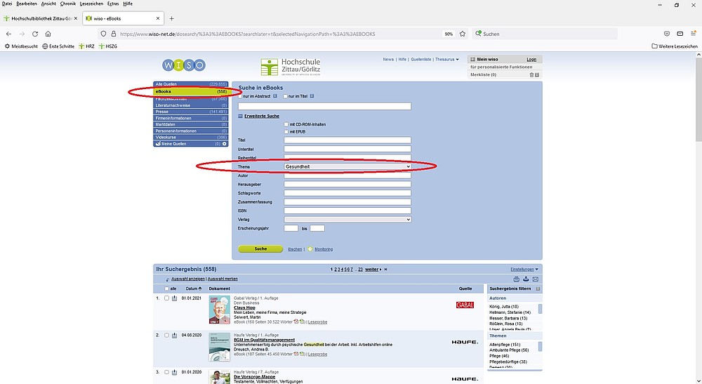The width and height of the screenshot is (702, 384).
Task: Click the WISO logo
Action: click(x=183, y=65)
